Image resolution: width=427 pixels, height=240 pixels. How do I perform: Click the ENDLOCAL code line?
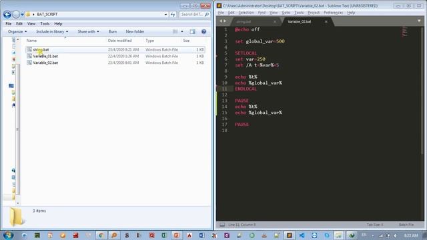(x=246, y=89)
